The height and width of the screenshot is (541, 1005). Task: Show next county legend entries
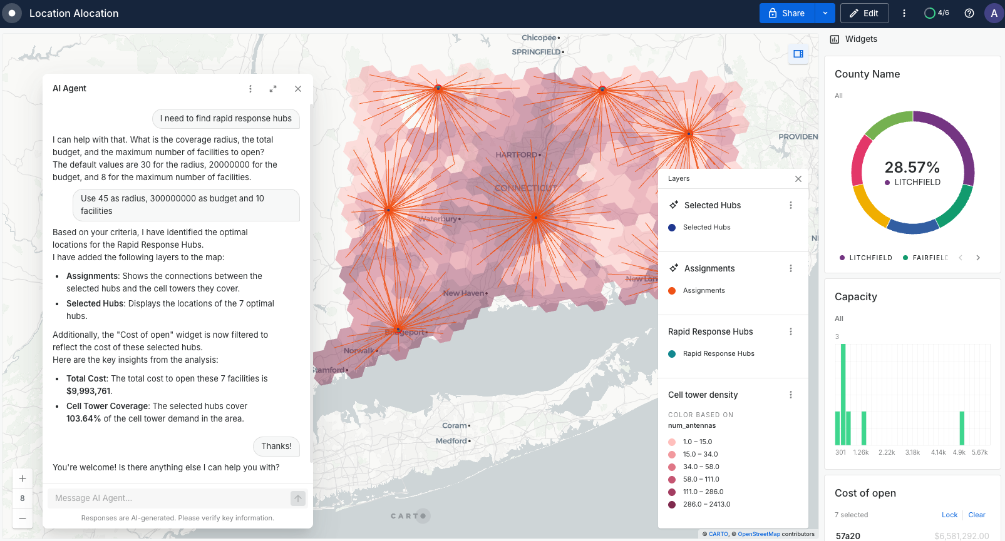tap(978, 258)
